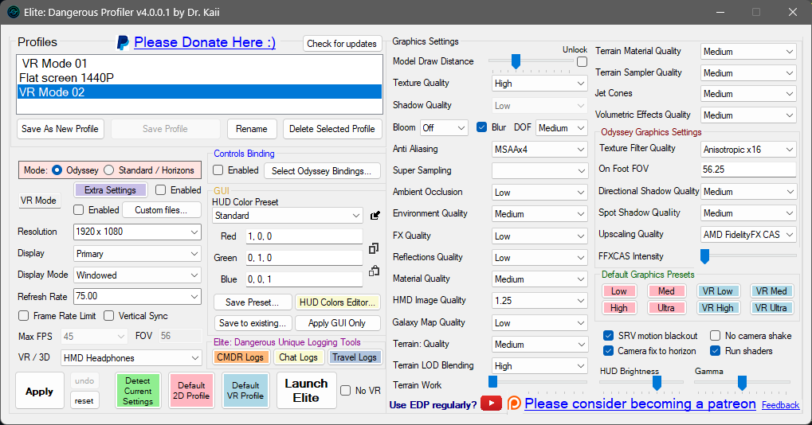Screen dimensions: 812x425
Task: Toggle the Run shaders checkbox
Action: pyautogui.click(x=715, y=350)
